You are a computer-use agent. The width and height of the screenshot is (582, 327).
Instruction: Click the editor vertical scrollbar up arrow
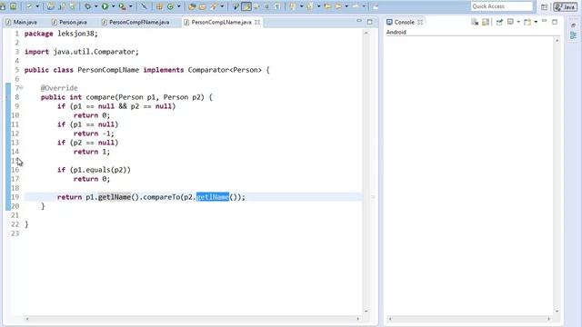pyautogui.click(x=366, y=33)
